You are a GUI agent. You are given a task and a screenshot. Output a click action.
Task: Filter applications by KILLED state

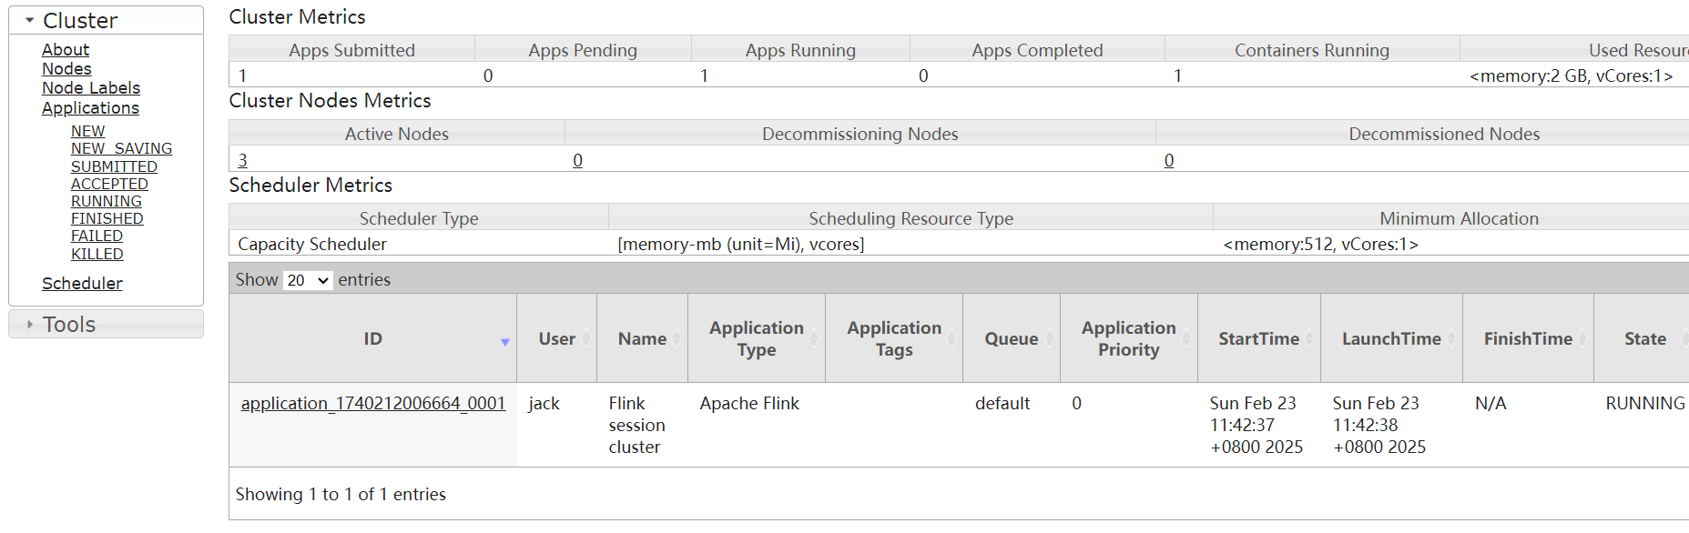coord(97,254)
